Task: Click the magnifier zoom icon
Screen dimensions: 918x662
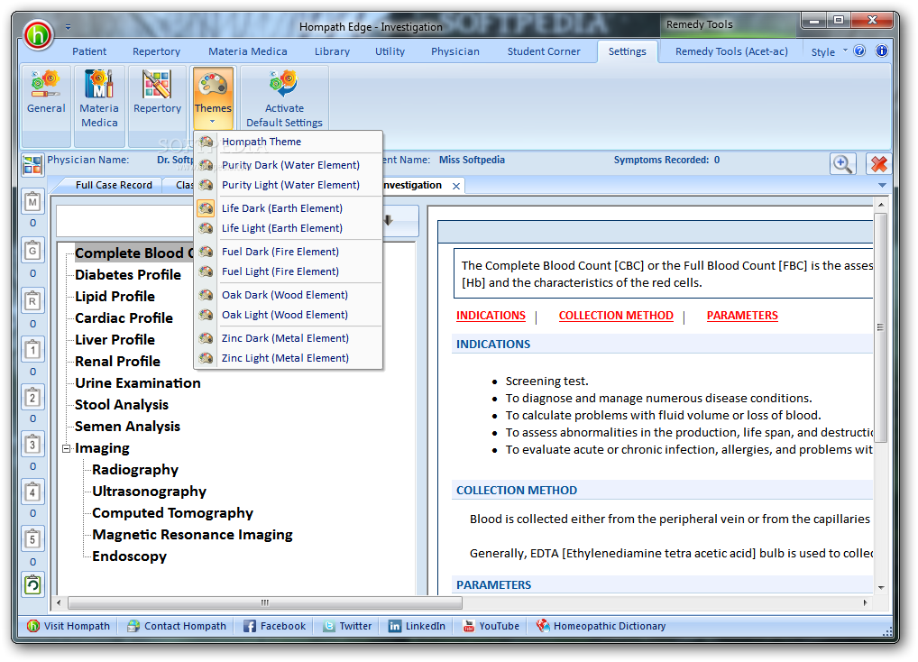Action: coord(842,164)
